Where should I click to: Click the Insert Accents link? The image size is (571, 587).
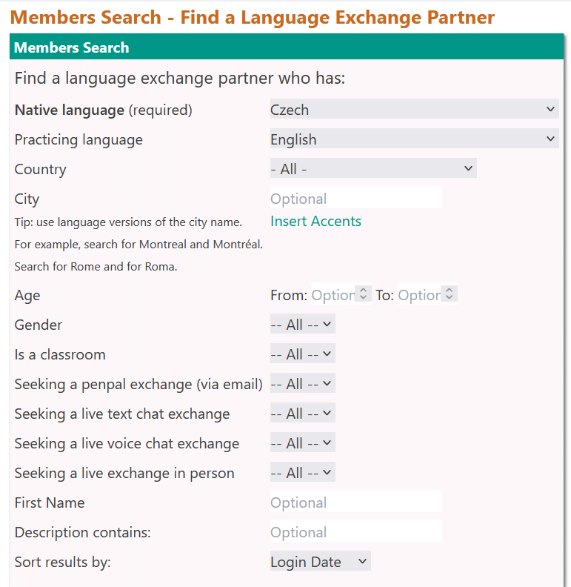315,221
